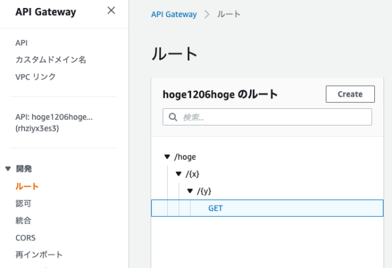392x268 pixels.
Task: Collapse the /{y} route node
Action: [x=190, y=191]
